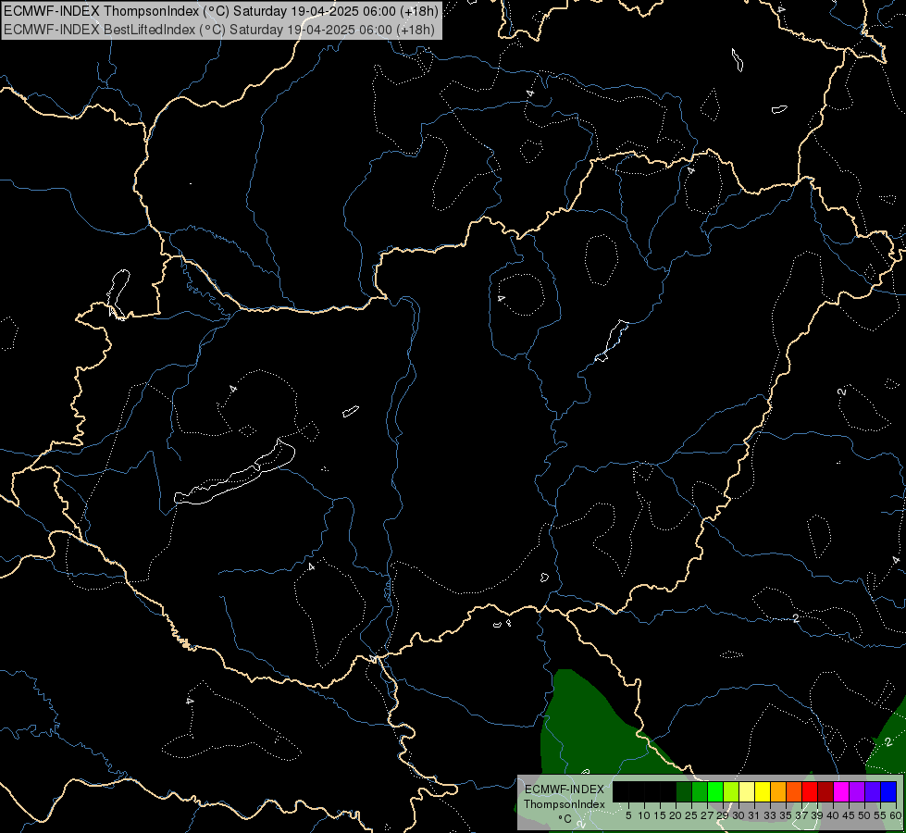Click the legend tick value 60

tap(896, 815)
